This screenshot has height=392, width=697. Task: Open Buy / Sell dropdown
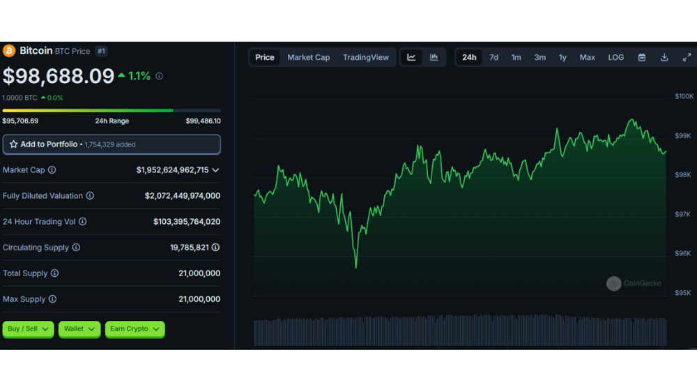pyautogui.click(x=28, y=329)
